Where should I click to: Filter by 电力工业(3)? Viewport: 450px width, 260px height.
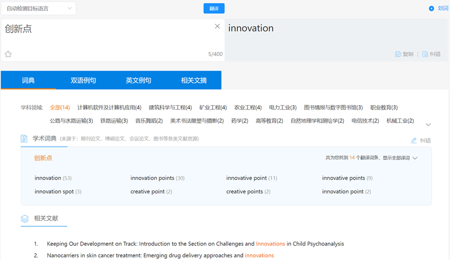(x=283, y=107)
